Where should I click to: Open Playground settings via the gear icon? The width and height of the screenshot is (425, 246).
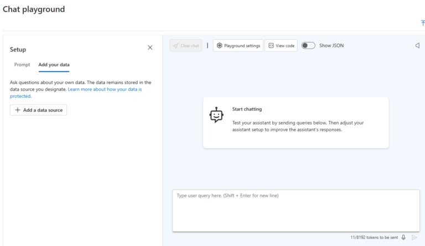coord(220,46)
